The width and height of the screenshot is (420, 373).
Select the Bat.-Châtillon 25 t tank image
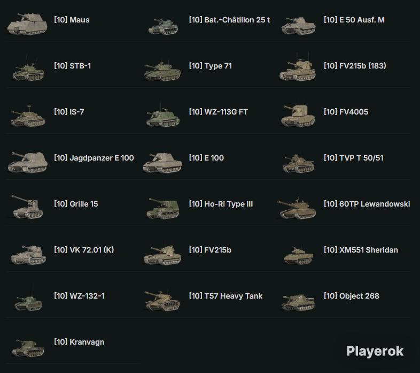click(x=163, y=26)
